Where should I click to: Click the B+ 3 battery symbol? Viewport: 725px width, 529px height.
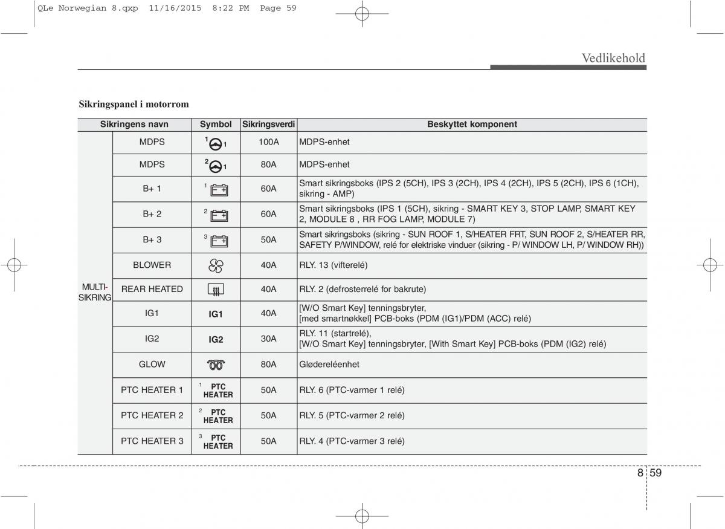(x=216, y=240)
